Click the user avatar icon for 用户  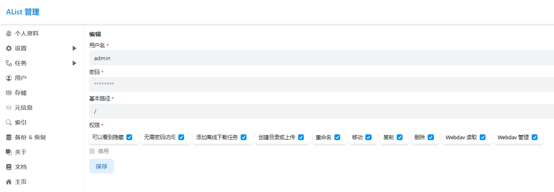point(9,78)
